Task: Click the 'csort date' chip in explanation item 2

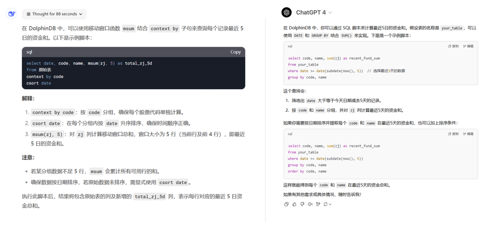Action: coord(46,123)
